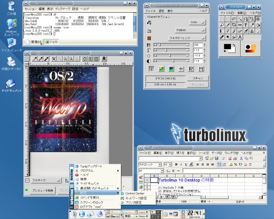Click the R button in XSane options

click(x=191, y=69)
